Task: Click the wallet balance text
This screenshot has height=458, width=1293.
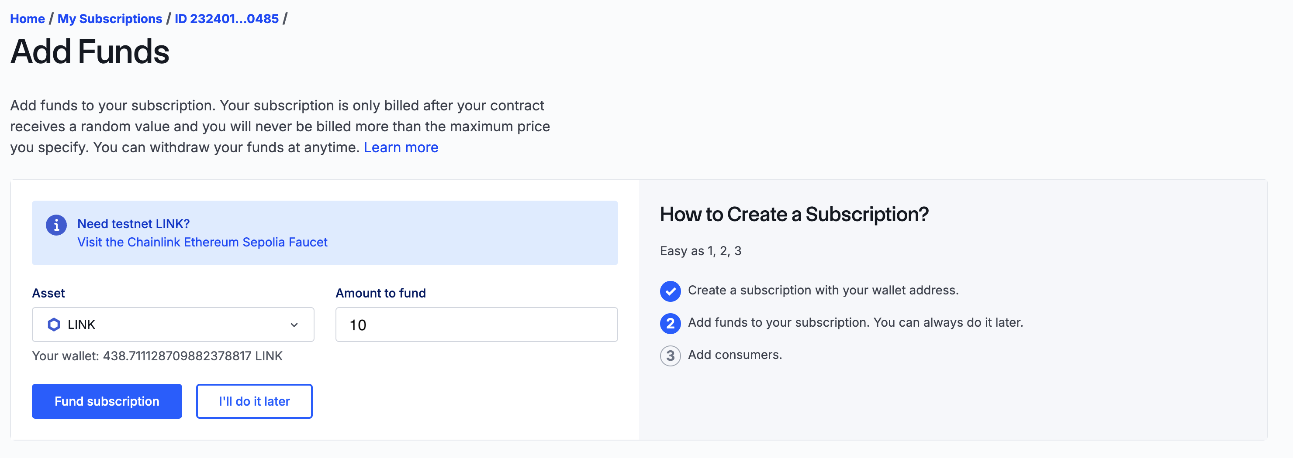Action: 157,356
